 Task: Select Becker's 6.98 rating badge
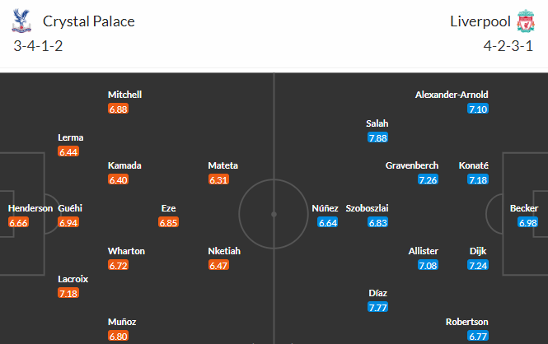tap(527, 222)
